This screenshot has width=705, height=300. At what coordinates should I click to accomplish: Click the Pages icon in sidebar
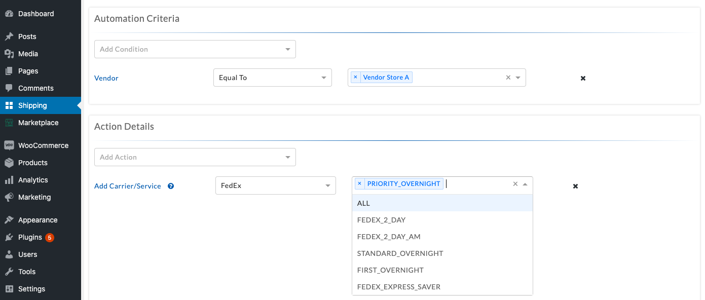[x=9, y=71]
